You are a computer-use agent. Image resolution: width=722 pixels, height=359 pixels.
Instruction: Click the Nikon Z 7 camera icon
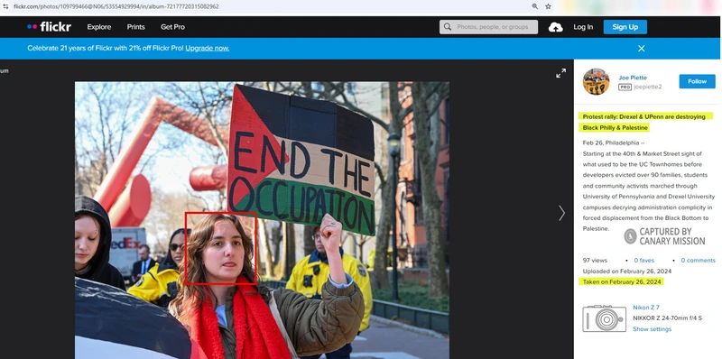pos(604,318)
